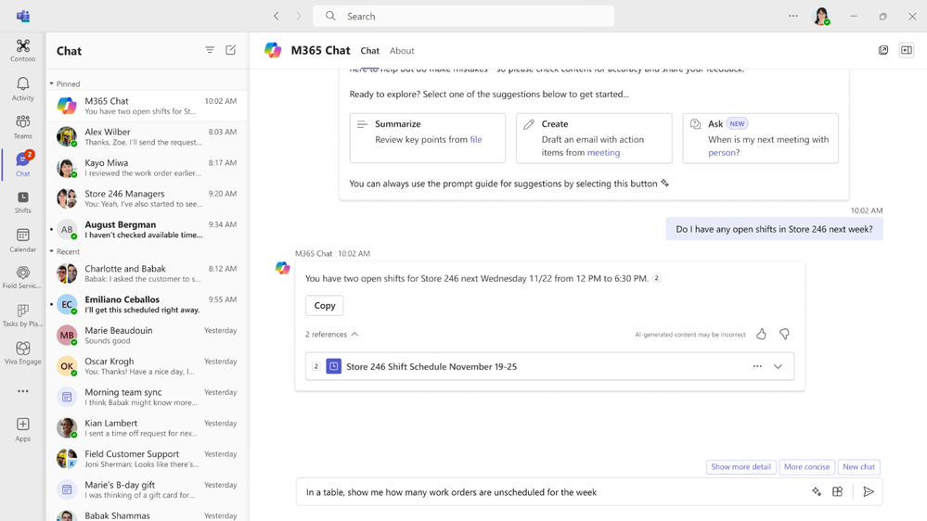Send the typed message

(x=869, y=491)
